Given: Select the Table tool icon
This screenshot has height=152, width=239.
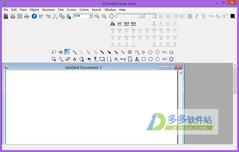Looking at the screenshot, I should [x=130, y=52].
